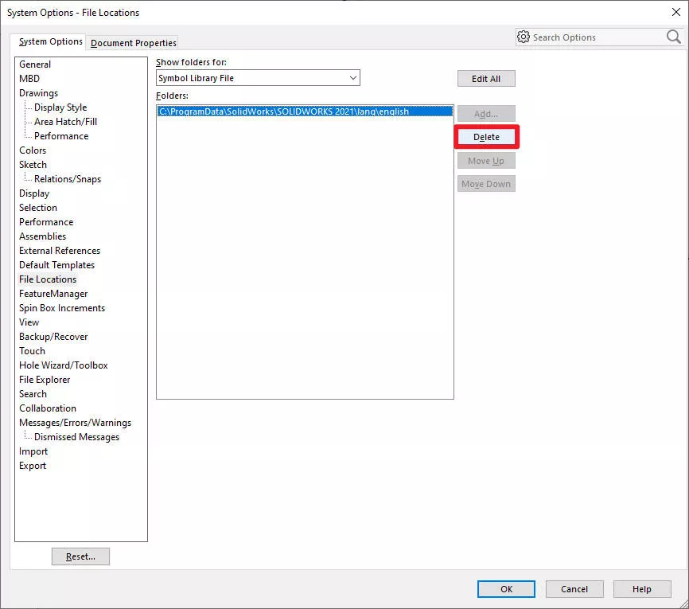Viewport: 689px width, 609px height.
Task: Open the Import settings page
Action: [x=33, y=451]
